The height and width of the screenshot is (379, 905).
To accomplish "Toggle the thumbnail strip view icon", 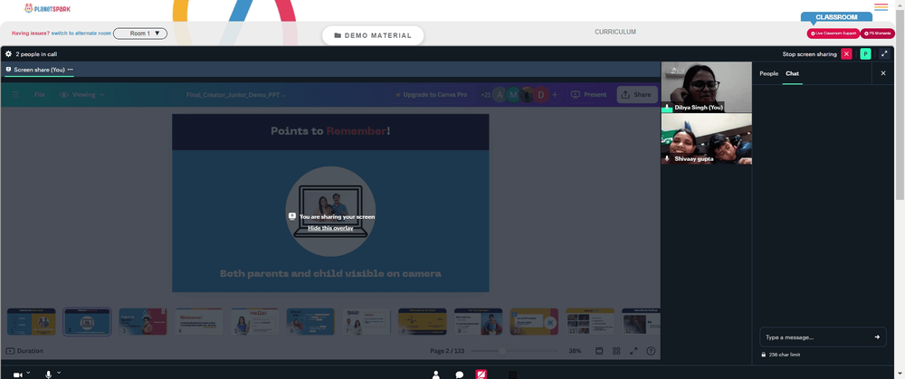I will tap(599, 351).
